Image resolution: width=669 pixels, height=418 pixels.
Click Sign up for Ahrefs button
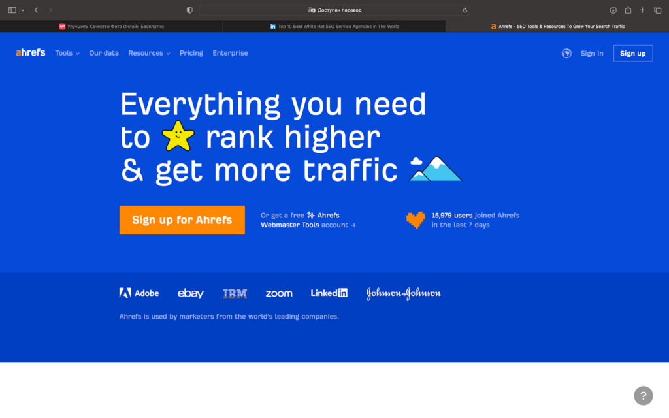[x=182, y=220]
